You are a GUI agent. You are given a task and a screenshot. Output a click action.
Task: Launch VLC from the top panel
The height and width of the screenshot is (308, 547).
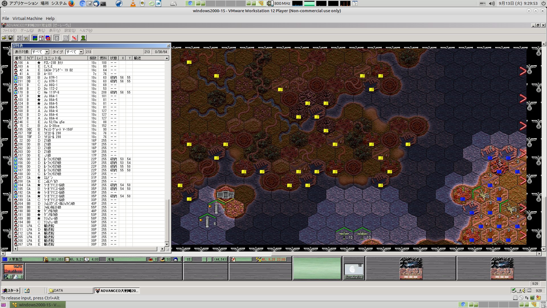click(133, 3)
